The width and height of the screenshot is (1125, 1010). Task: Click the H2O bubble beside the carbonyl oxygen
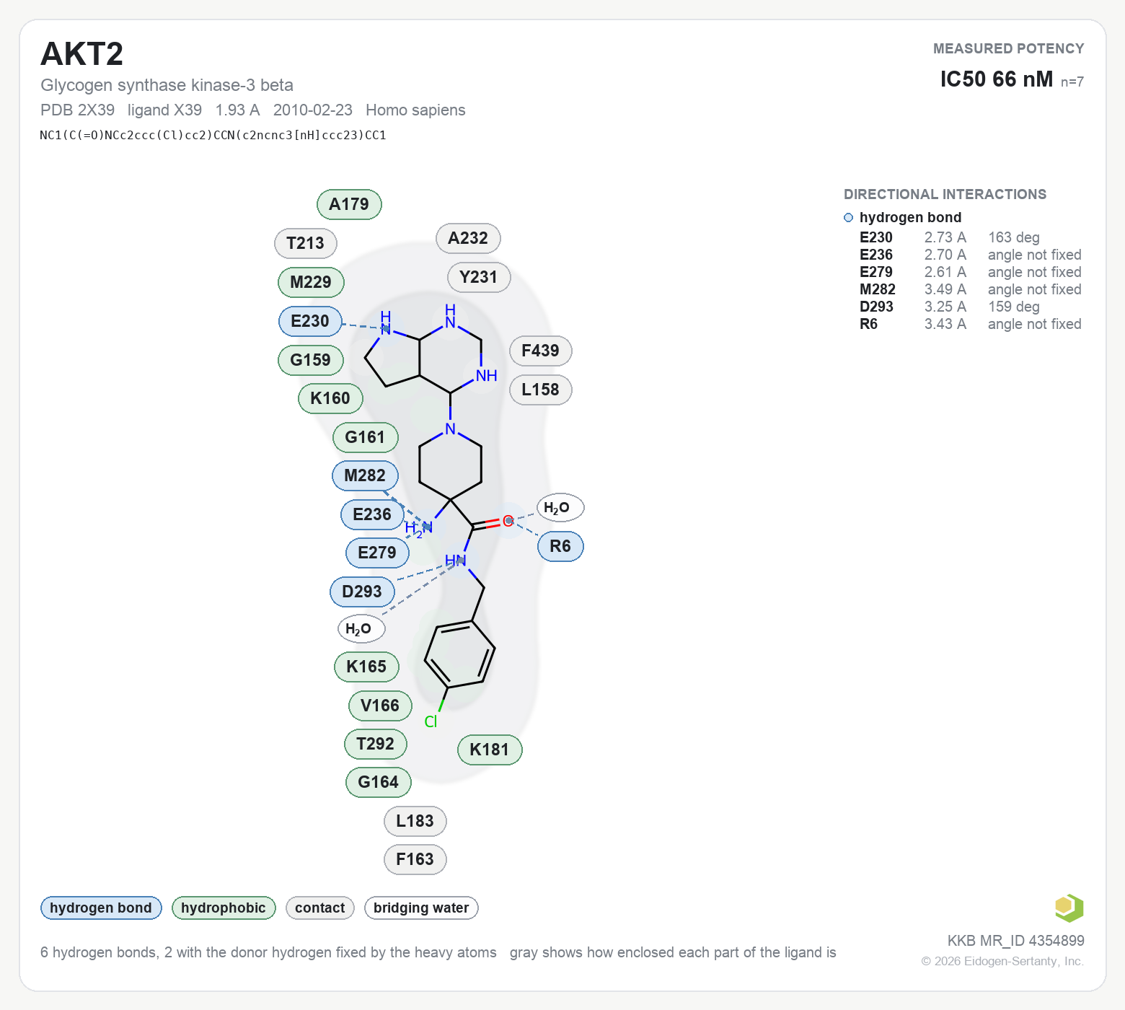coord(560,508)
